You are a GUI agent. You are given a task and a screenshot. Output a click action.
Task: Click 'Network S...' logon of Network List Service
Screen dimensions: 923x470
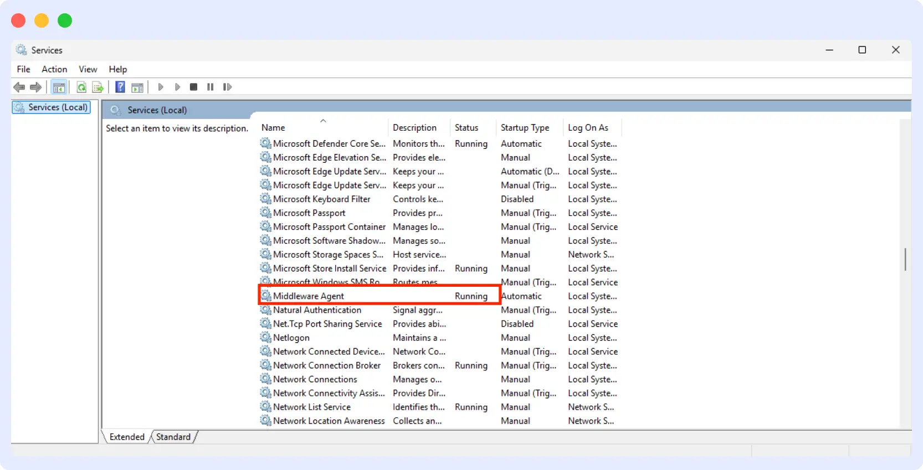(591, 406)
